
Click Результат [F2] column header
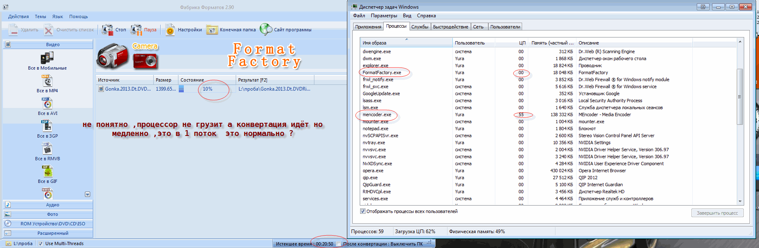[275, 80]
